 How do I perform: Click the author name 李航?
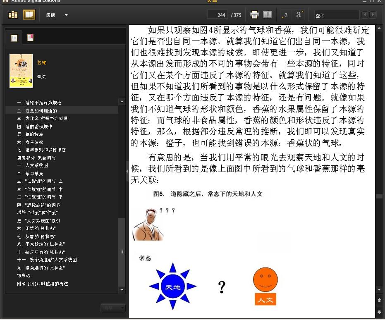click(x=41, y=76)
